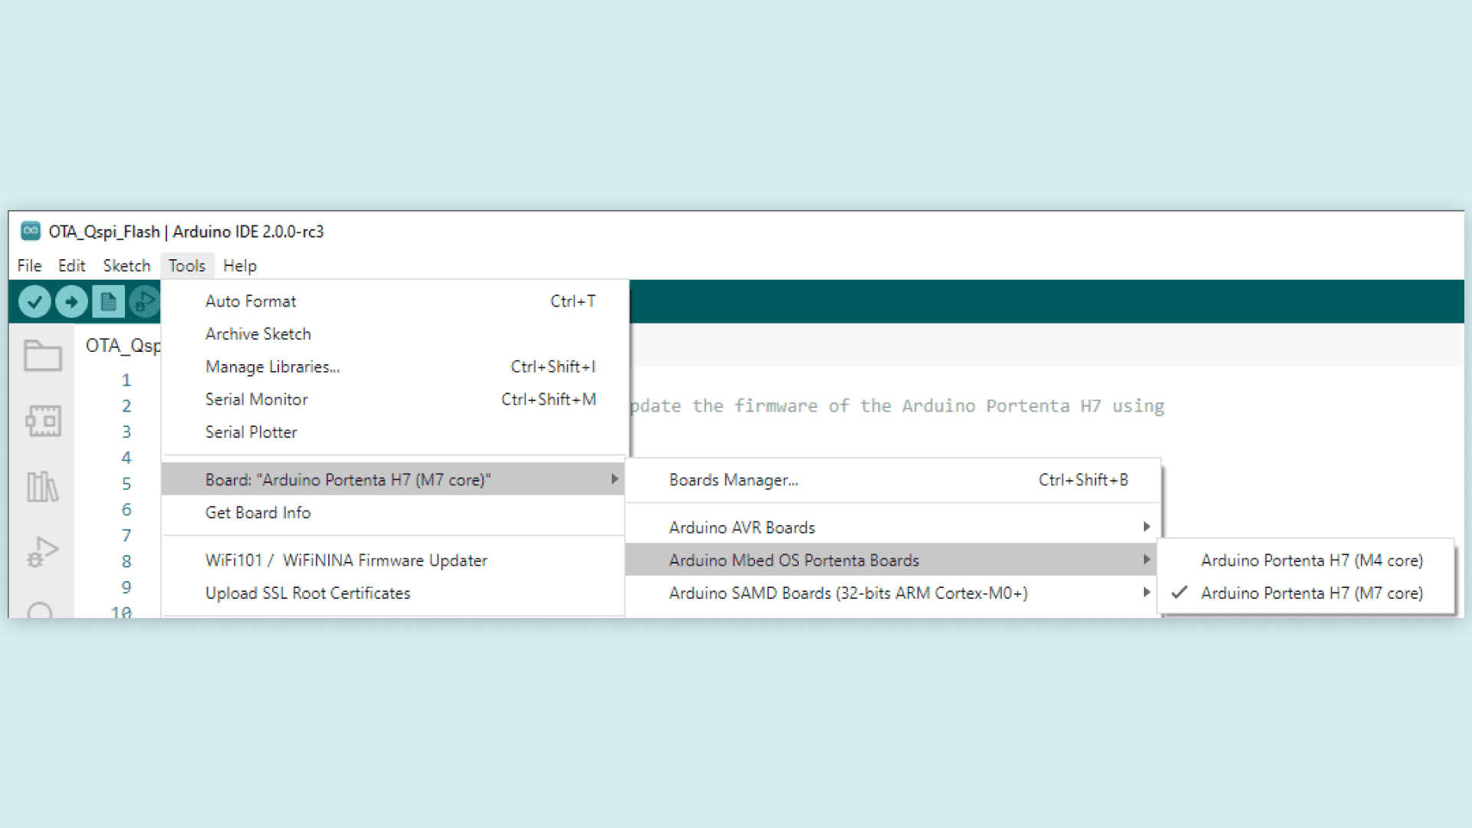The height and width of the screenshot is (828, 1472).
Task: Open the Sketchbook folder sidebar icon
Action: pyautogui.click(x=43, y=355)
